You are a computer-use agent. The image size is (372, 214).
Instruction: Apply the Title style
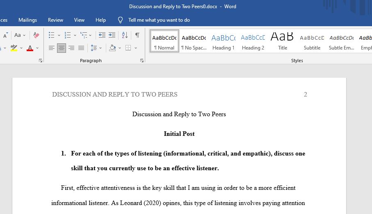pyautogui.click(x=282, y=41)
